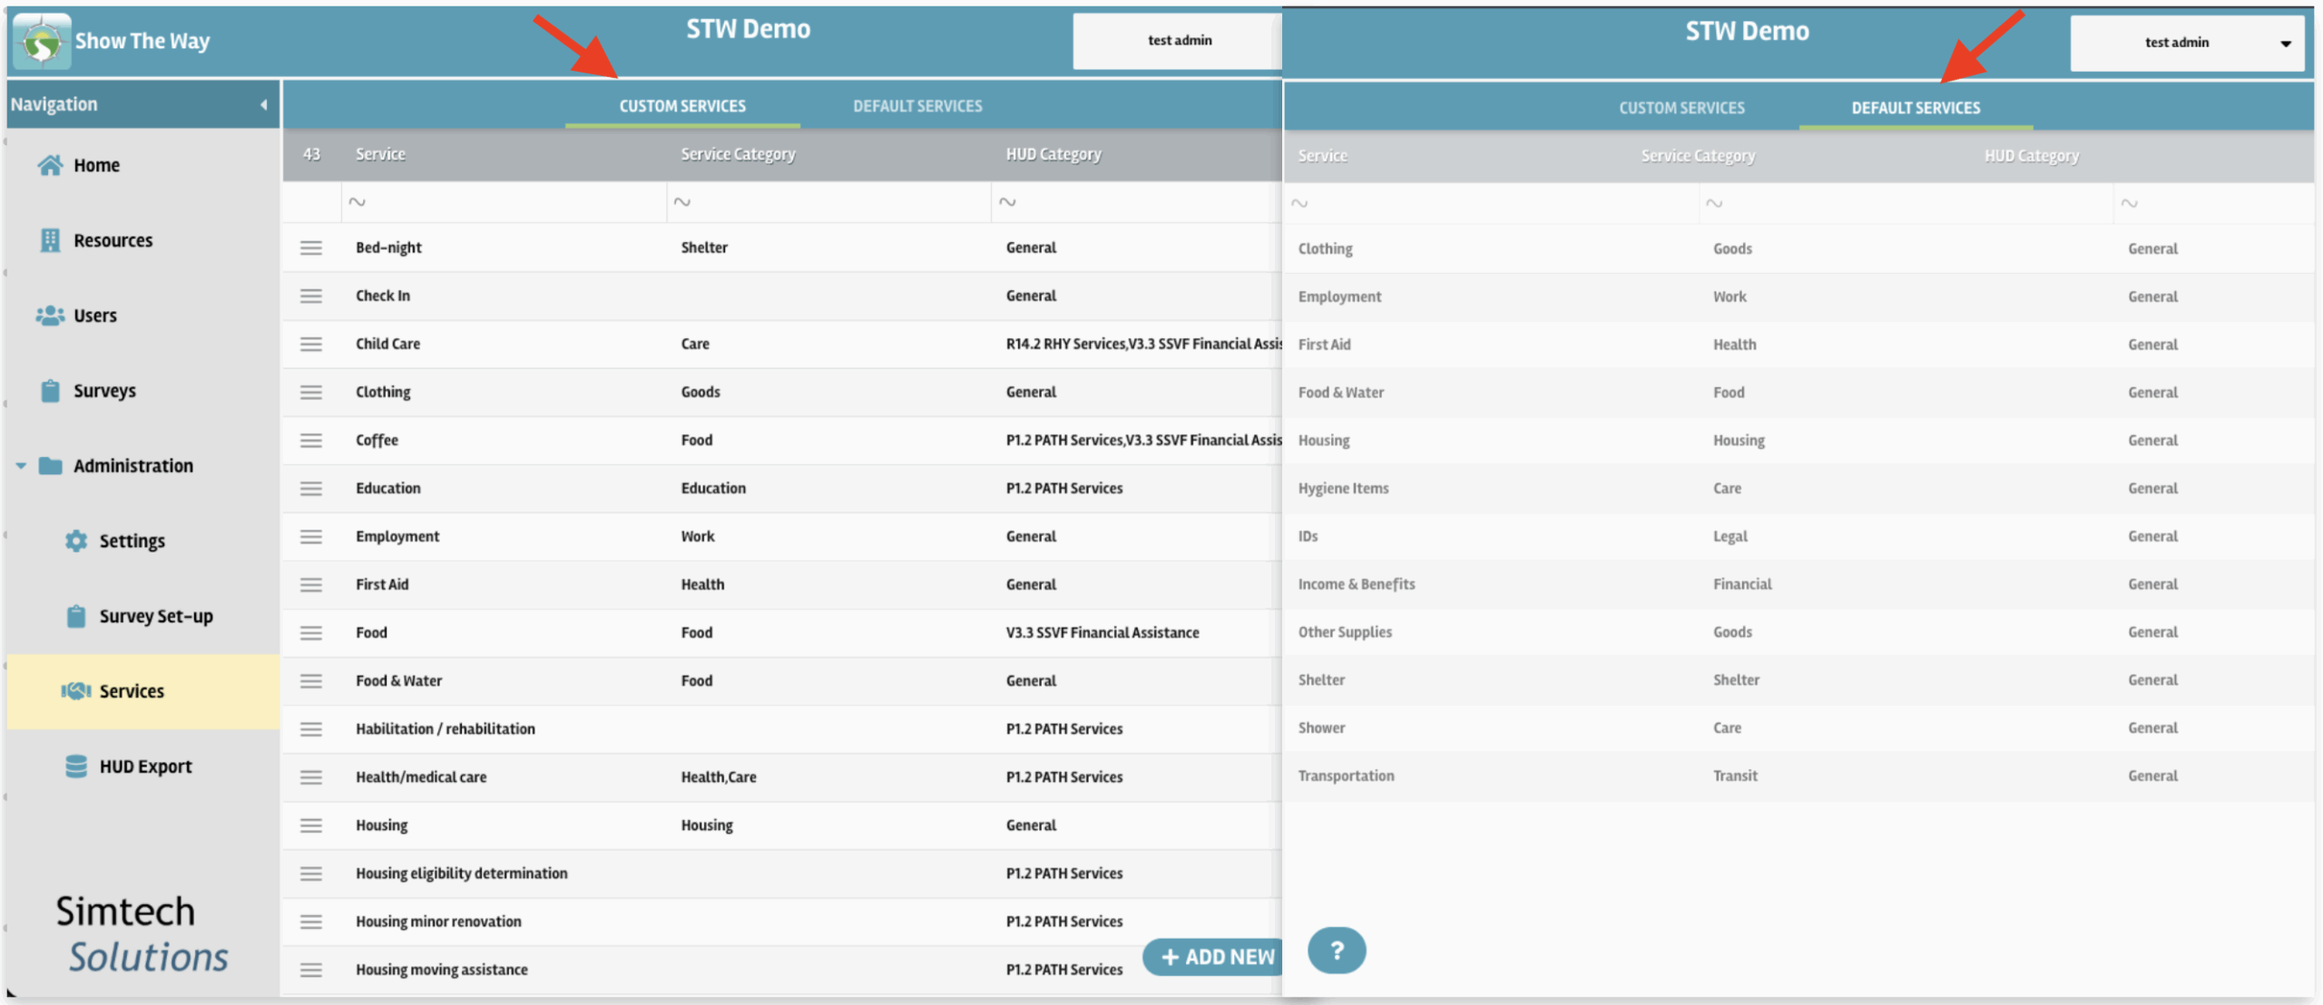Open Surveys clipboard icon
Viewport: 2323px width, 1005px height.
point(50,391)
